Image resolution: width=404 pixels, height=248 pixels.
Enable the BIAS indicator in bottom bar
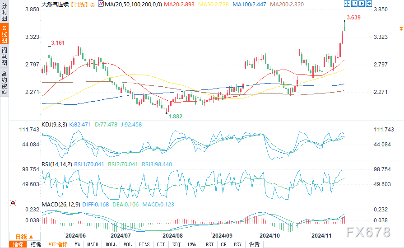click(144, 244)
